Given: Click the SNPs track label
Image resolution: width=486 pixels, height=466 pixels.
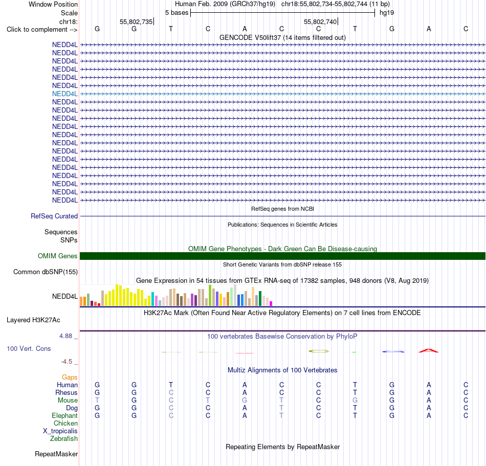Looking at the screenshot, I should click(69, 240).
